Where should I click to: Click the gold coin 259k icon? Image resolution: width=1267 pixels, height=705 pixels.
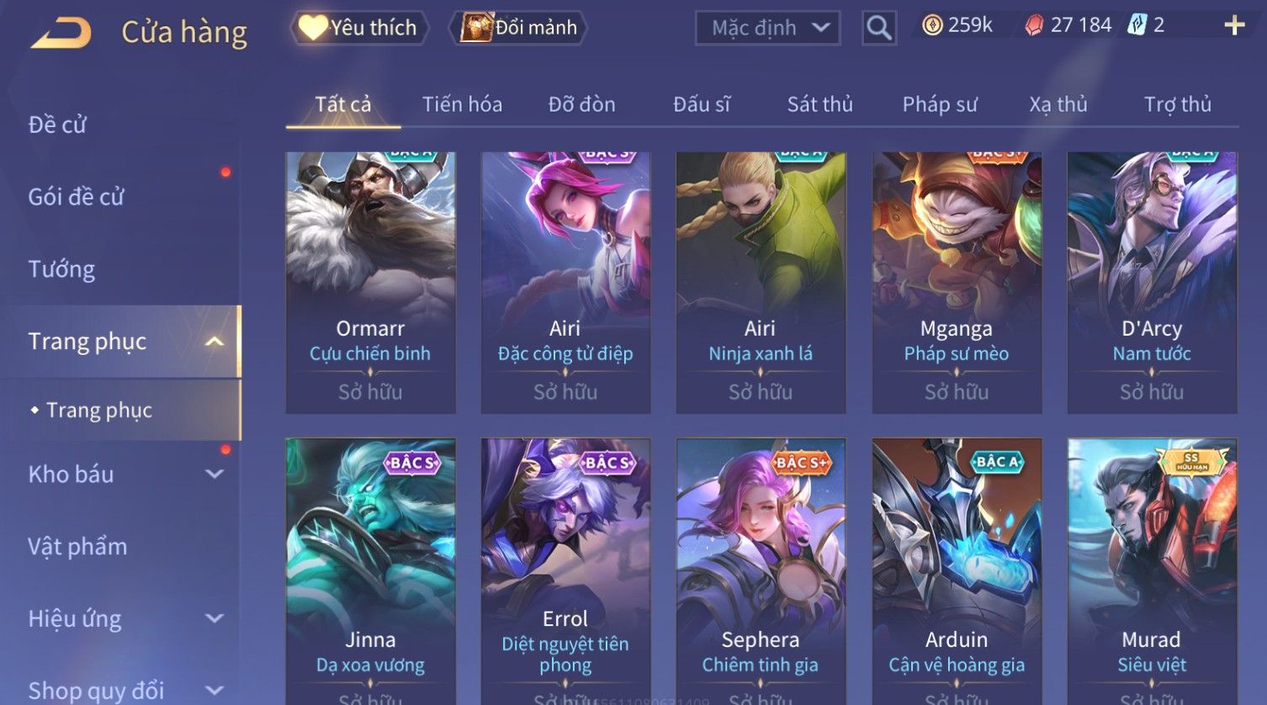[x=932, y=26]
